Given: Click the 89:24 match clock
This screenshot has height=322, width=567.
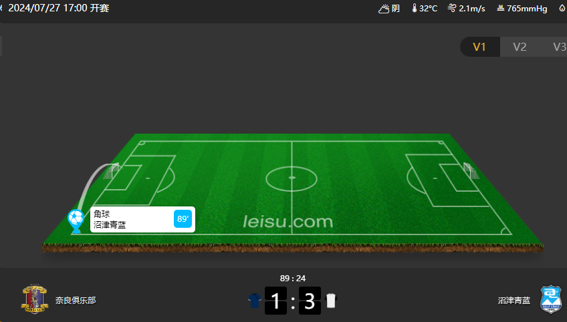Looking at the screenshot, I should click(293, 279).
